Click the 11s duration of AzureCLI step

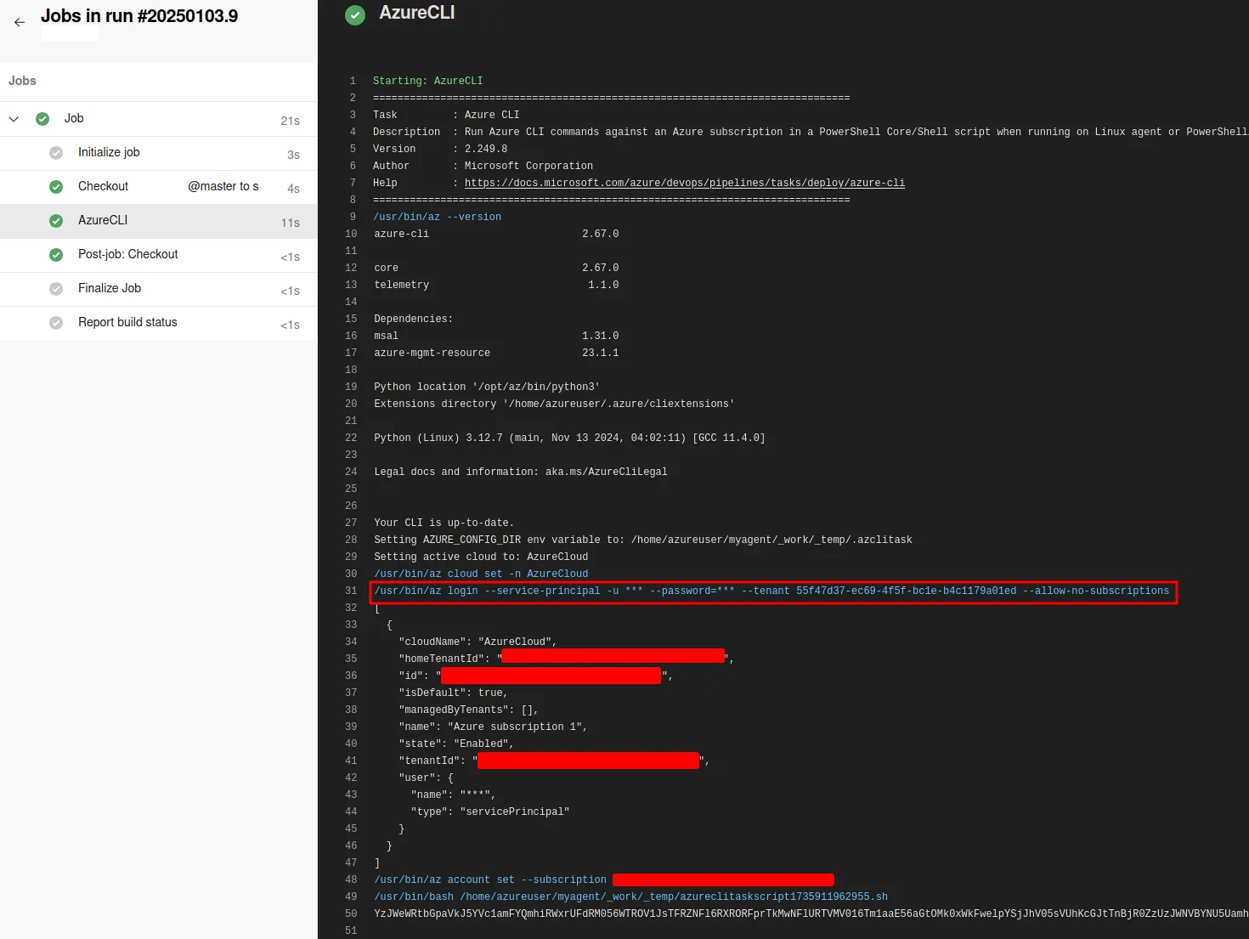pyautogui.click(x=291, y=223)
